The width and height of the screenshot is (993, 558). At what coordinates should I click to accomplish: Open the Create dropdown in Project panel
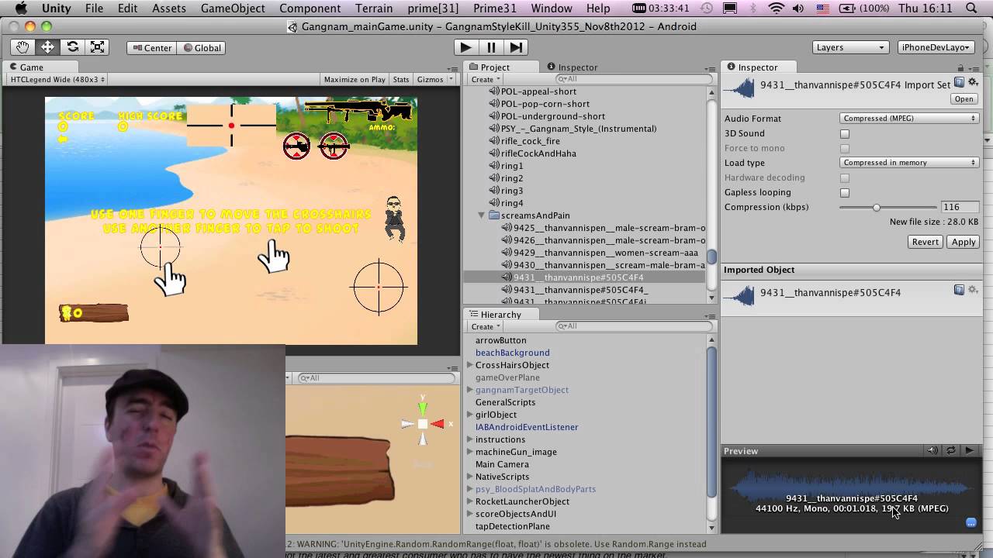(x=486, y=79)
